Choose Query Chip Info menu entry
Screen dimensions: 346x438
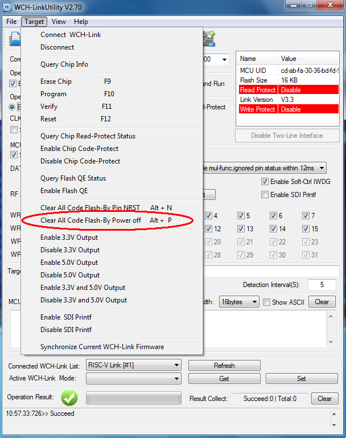64,64
